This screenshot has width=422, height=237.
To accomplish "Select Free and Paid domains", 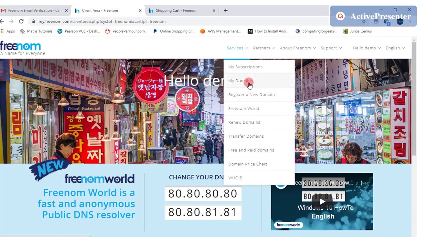I will (259, 150).
